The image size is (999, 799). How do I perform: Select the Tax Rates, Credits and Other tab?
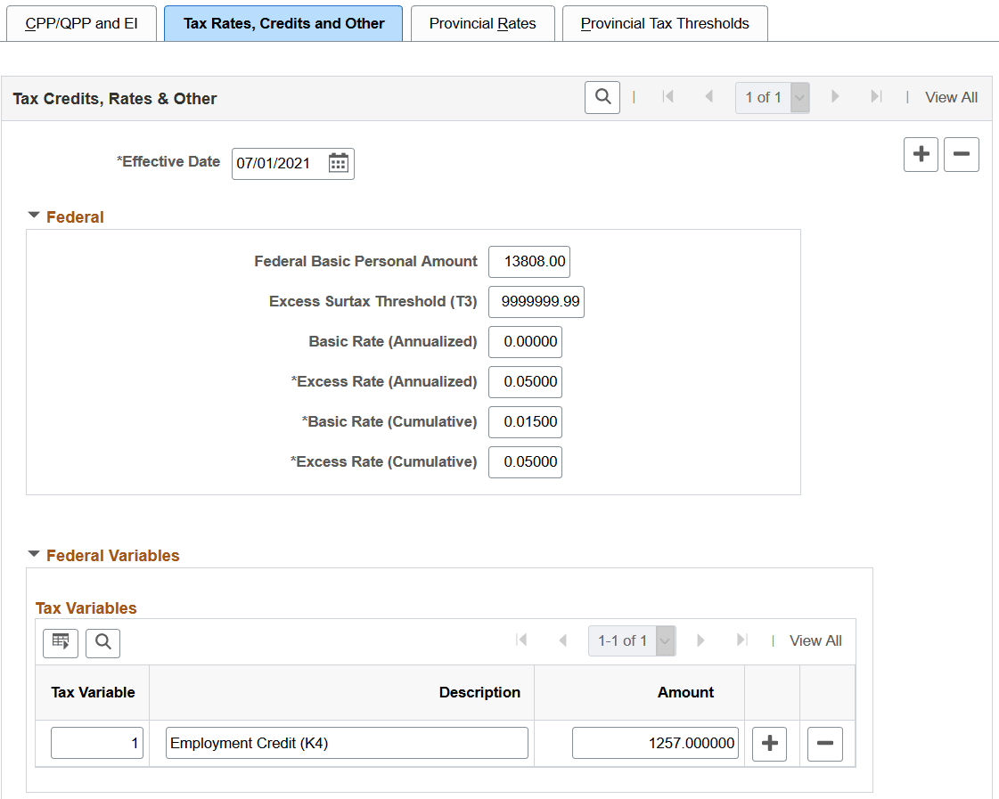point(283,23)
